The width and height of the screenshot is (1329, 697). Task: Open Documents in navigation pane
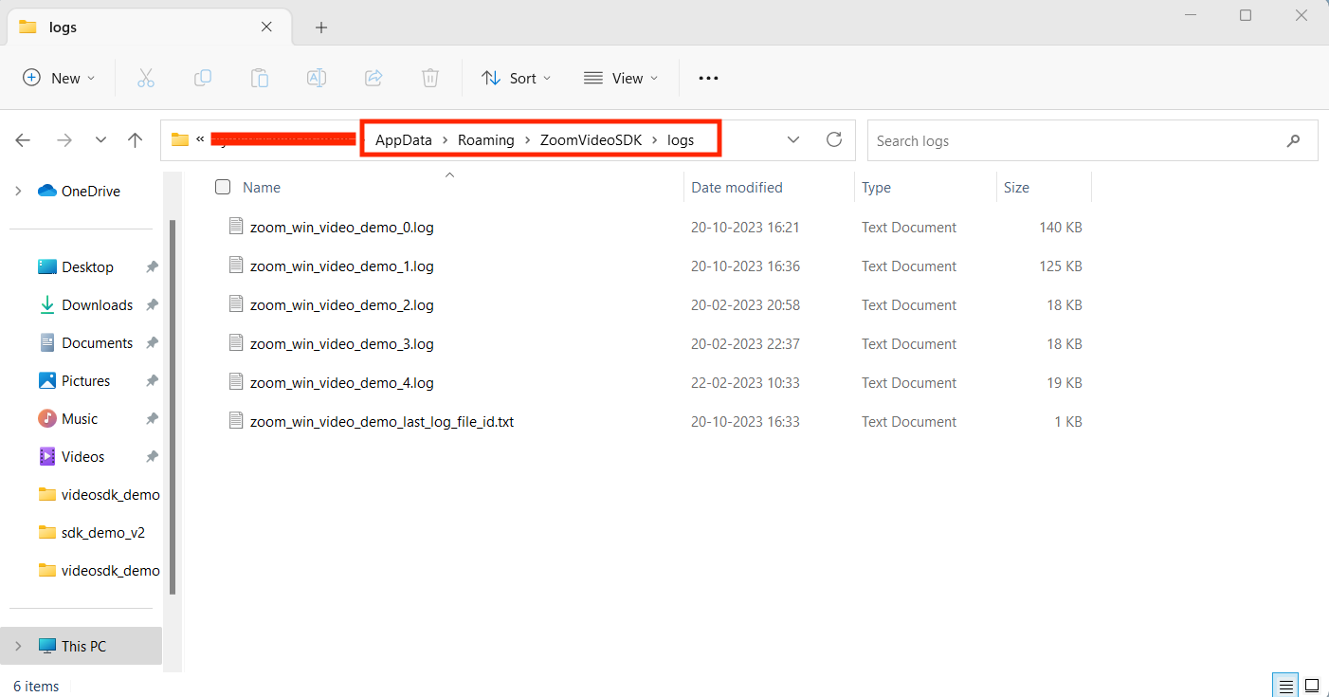pyautogui.click(x=97, y=343)
